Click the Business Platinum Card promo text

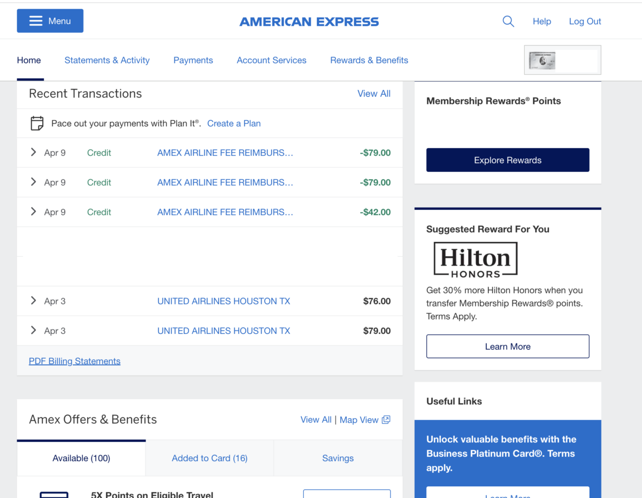tap(501, 454)
